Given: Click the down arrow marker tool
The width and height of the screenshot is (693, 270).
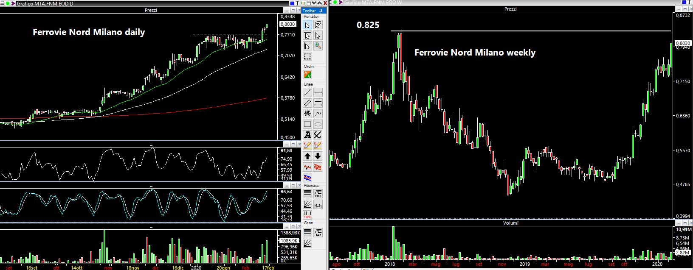Looking at the screenshot, I should (x=318, y=156).
